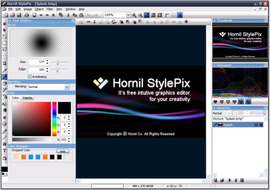Click the Print icon in toolbar
This screenshot has height=190, width=270.
coord(27,15)
